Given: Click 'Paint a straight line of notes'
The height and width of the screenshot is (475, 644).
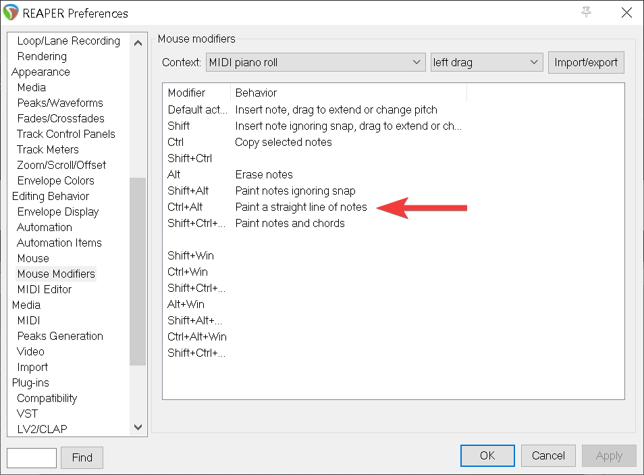Looking at the screenshot, I should tap(301, 207).
